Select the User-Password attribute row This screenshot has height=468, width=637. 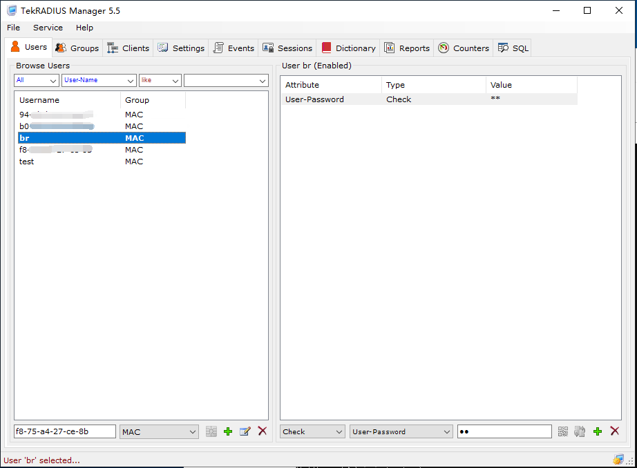(x=429, y=99)
